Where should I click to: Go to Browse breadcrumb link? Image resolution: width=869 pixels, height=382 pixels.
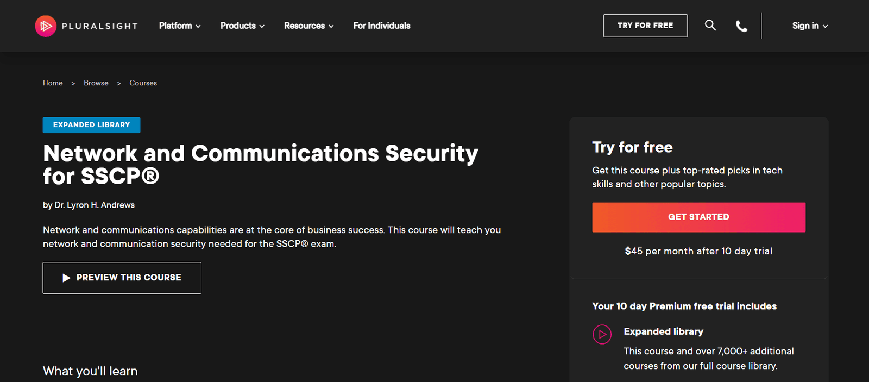96,83
